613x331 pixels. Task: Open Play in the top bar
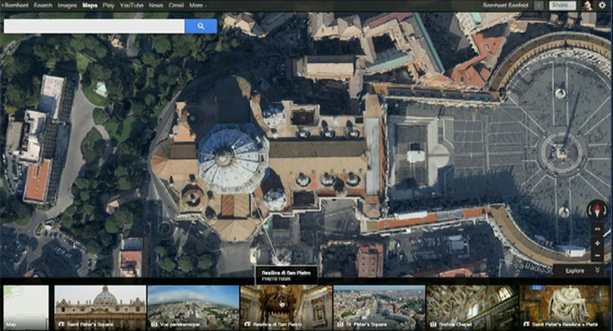click(x=108, y=6)
